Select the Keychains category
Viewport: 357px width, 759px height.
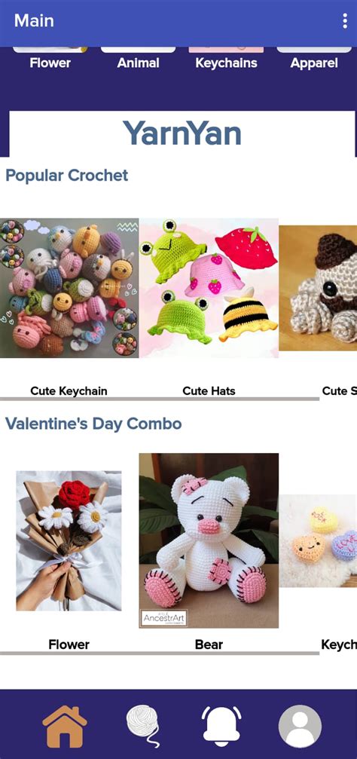(226, 63)
